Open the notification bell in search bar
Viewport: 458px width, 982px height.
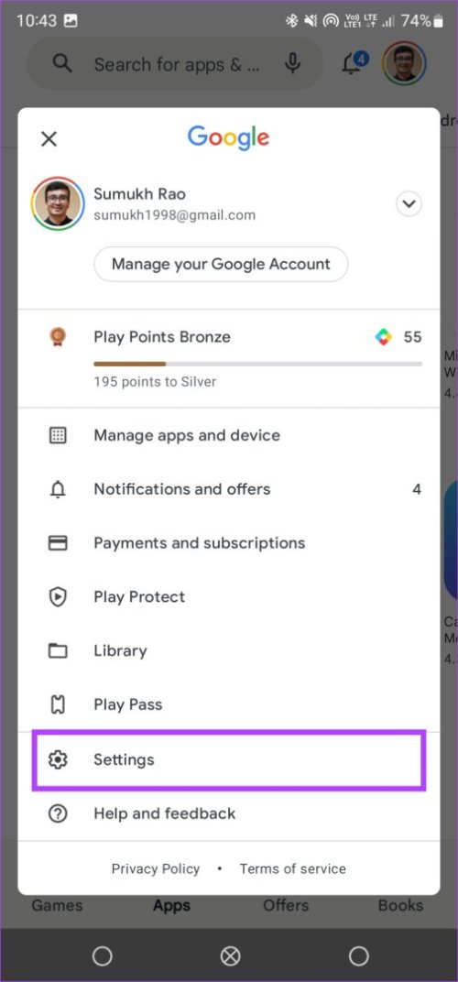point(354,62)
